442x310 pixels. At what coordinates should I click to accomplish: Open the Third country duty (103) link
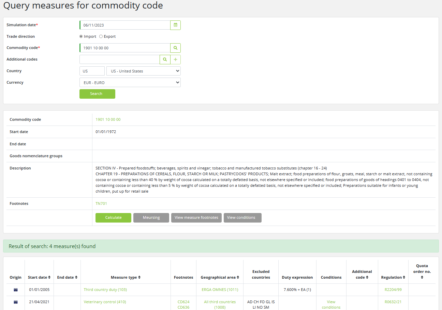click(105, 290)
